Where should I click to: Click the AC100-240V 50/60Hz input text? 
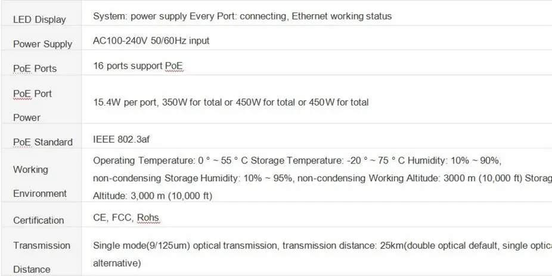(151, 41)
